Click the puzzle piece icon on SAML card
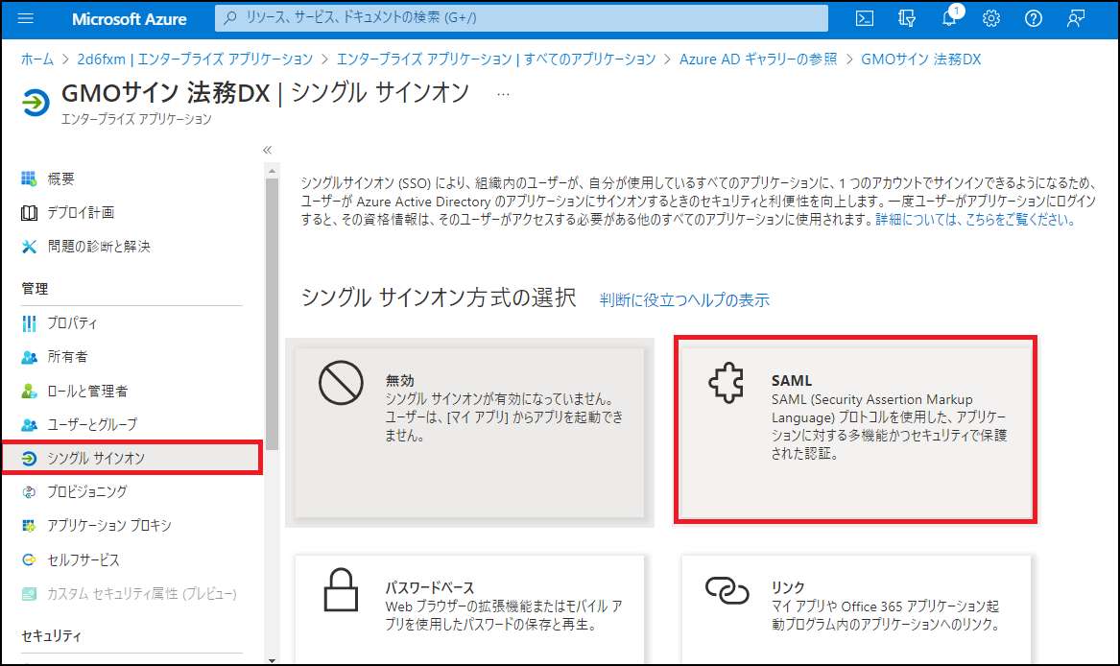This screenshot has height=666, width=1120. coord(727,382)
